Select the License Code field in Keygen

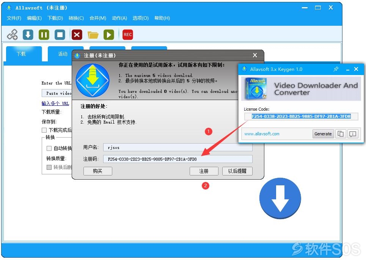[x=301, y=116]
